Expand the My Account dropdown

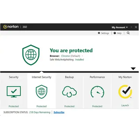pos(120,27)
